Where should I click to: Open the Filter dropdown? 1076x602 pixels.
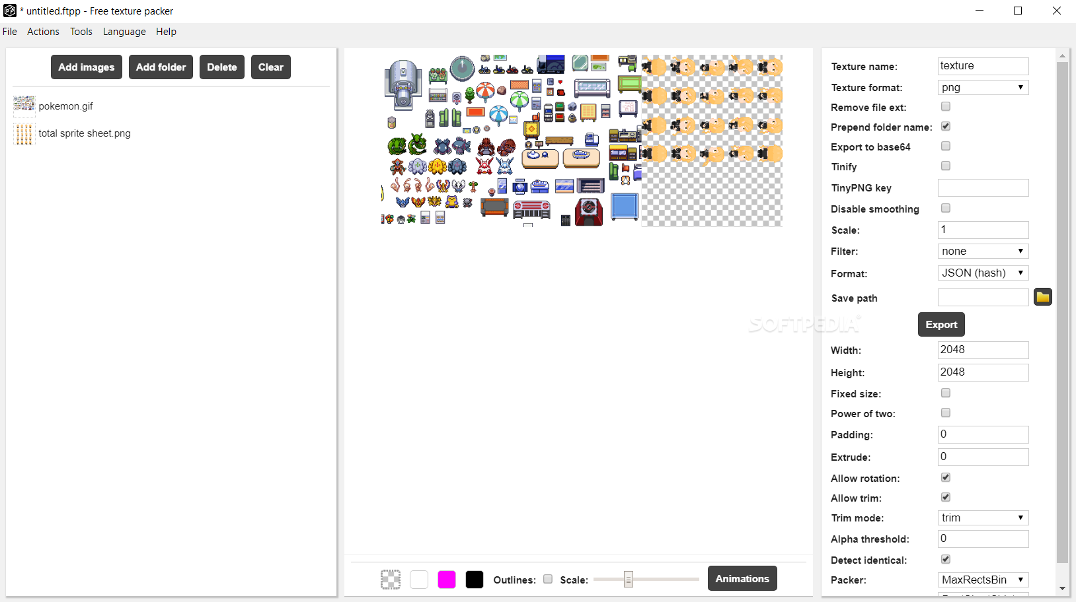point(983,251)
